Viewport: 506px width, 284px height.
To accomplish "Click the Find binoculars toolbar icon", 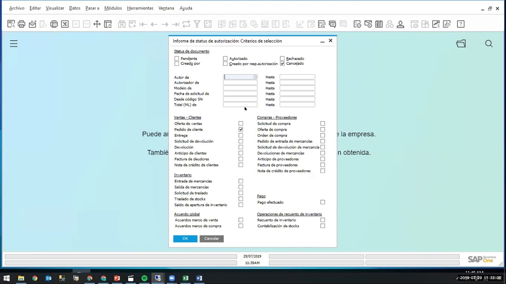I will coord(122,24).
